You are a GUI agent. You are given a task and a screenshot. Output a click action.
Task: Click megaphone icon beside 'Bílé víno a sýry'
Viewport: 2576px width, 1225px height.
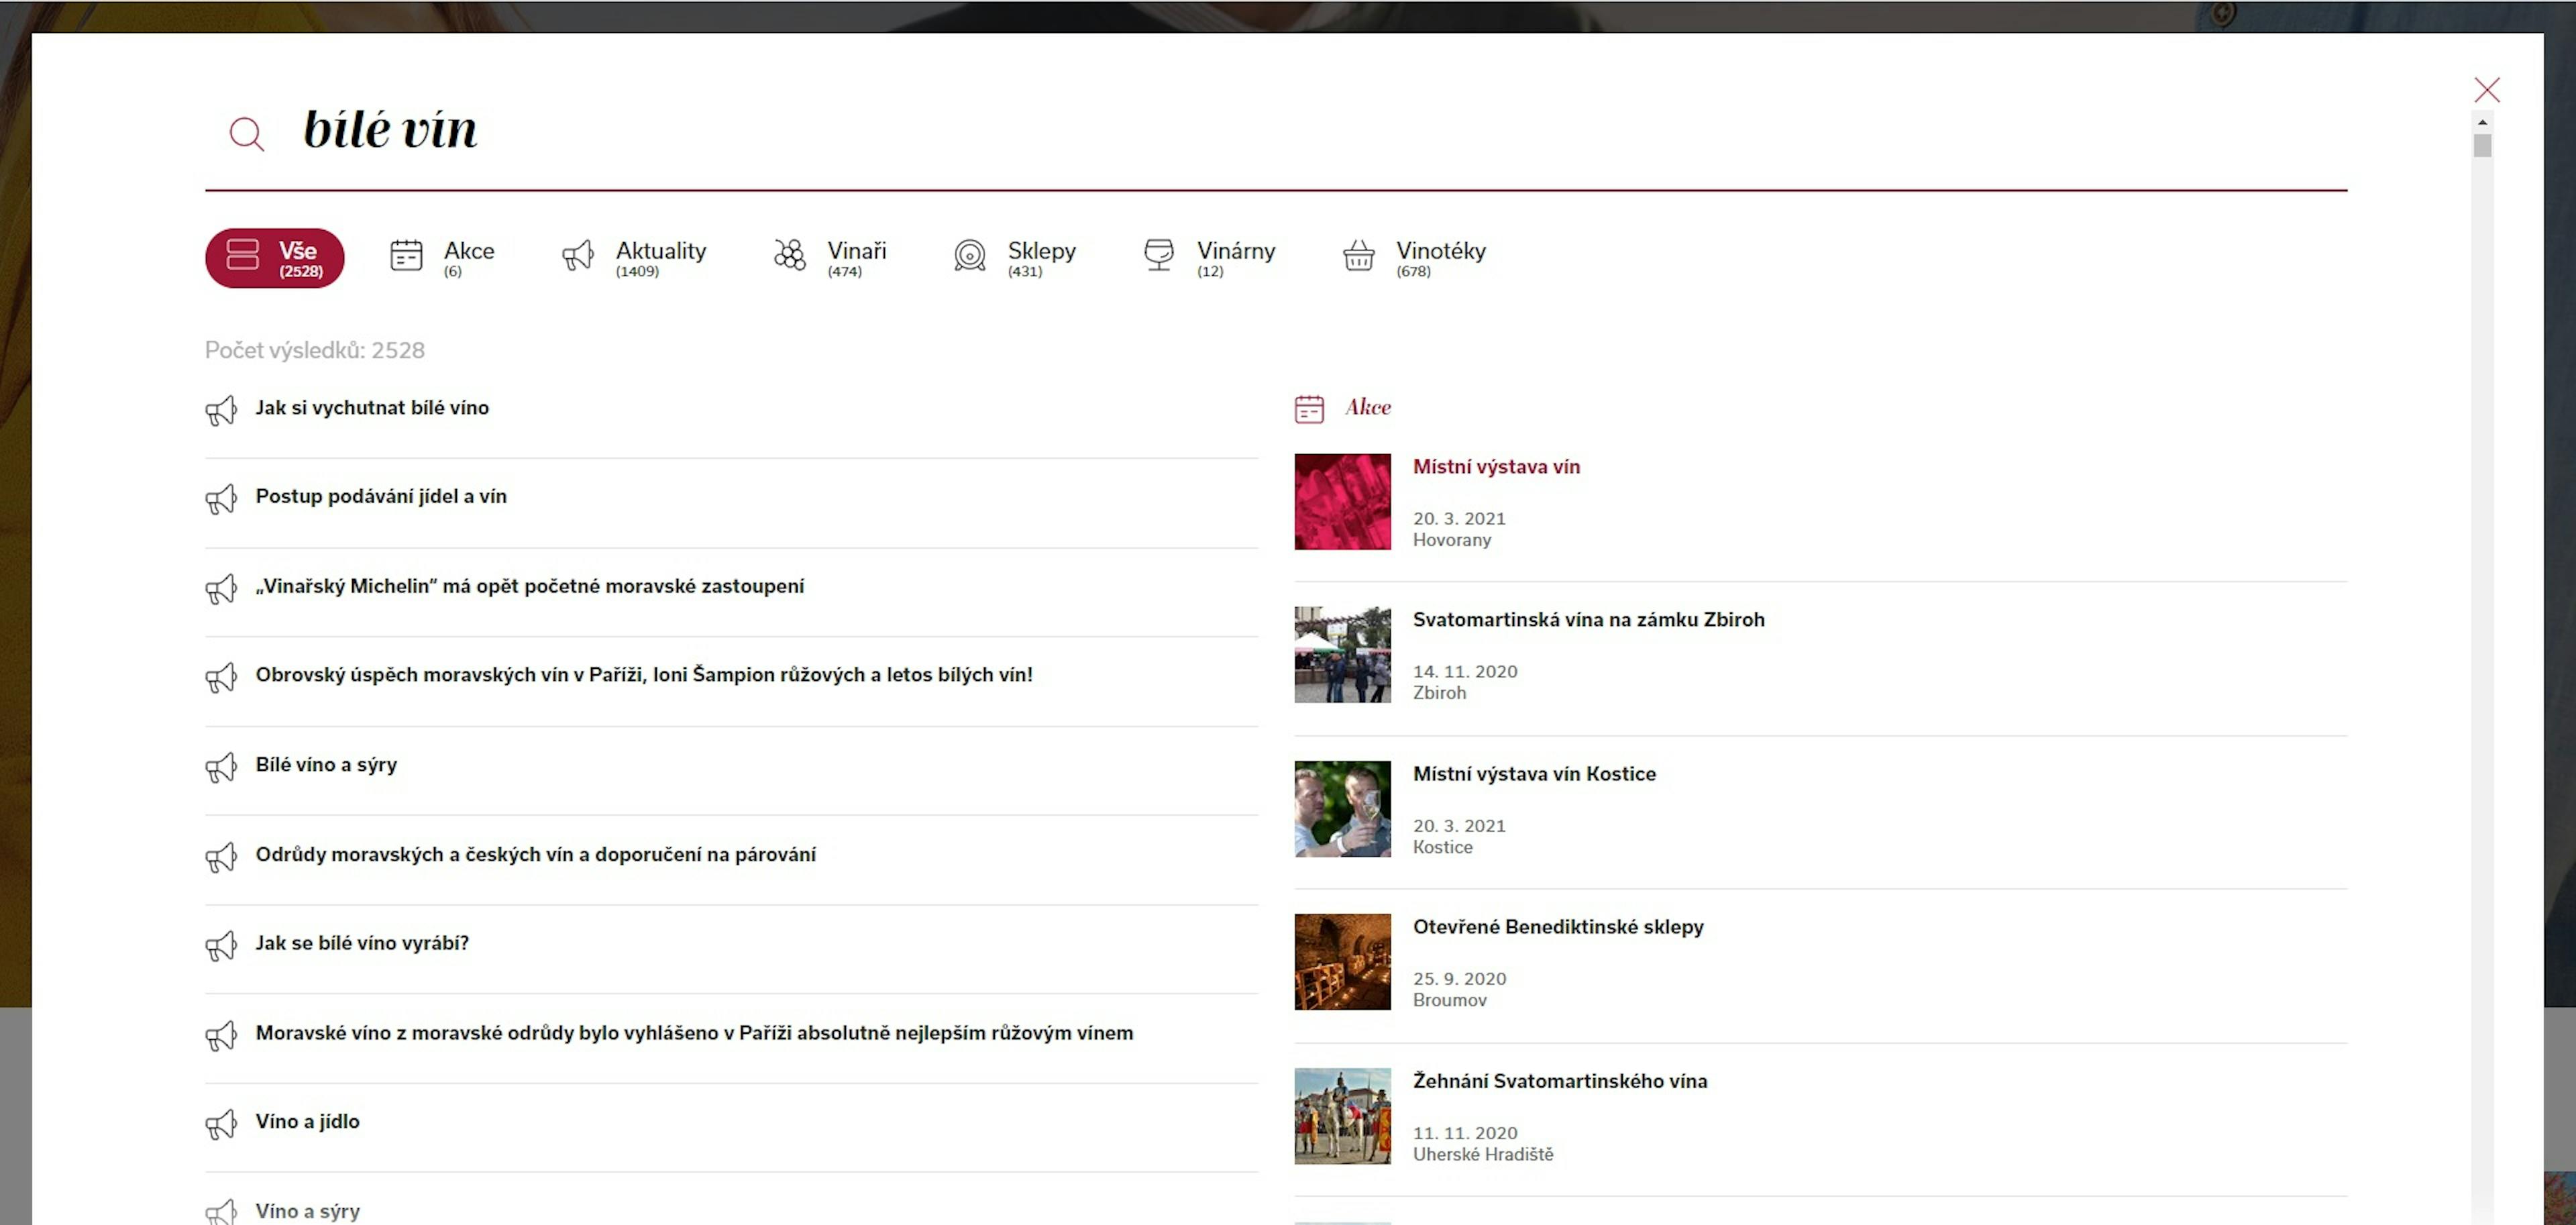point(221,768)
